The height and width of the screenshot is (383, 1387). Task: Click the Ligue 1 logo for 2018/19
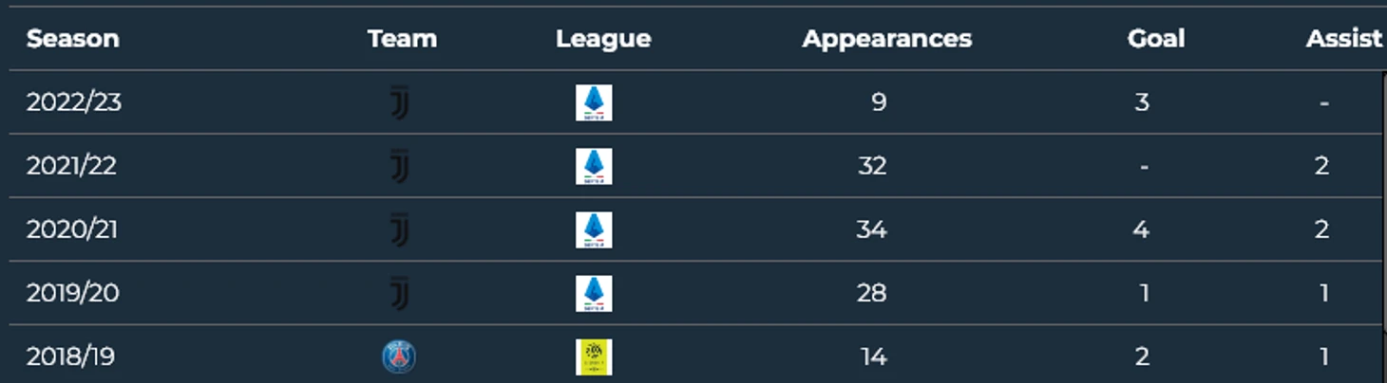point(594,356)
